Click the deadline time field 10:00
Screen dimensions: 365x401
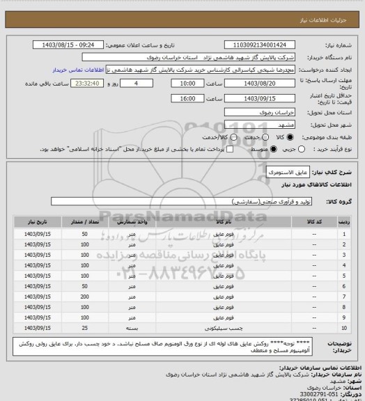(x=187, y=84)
